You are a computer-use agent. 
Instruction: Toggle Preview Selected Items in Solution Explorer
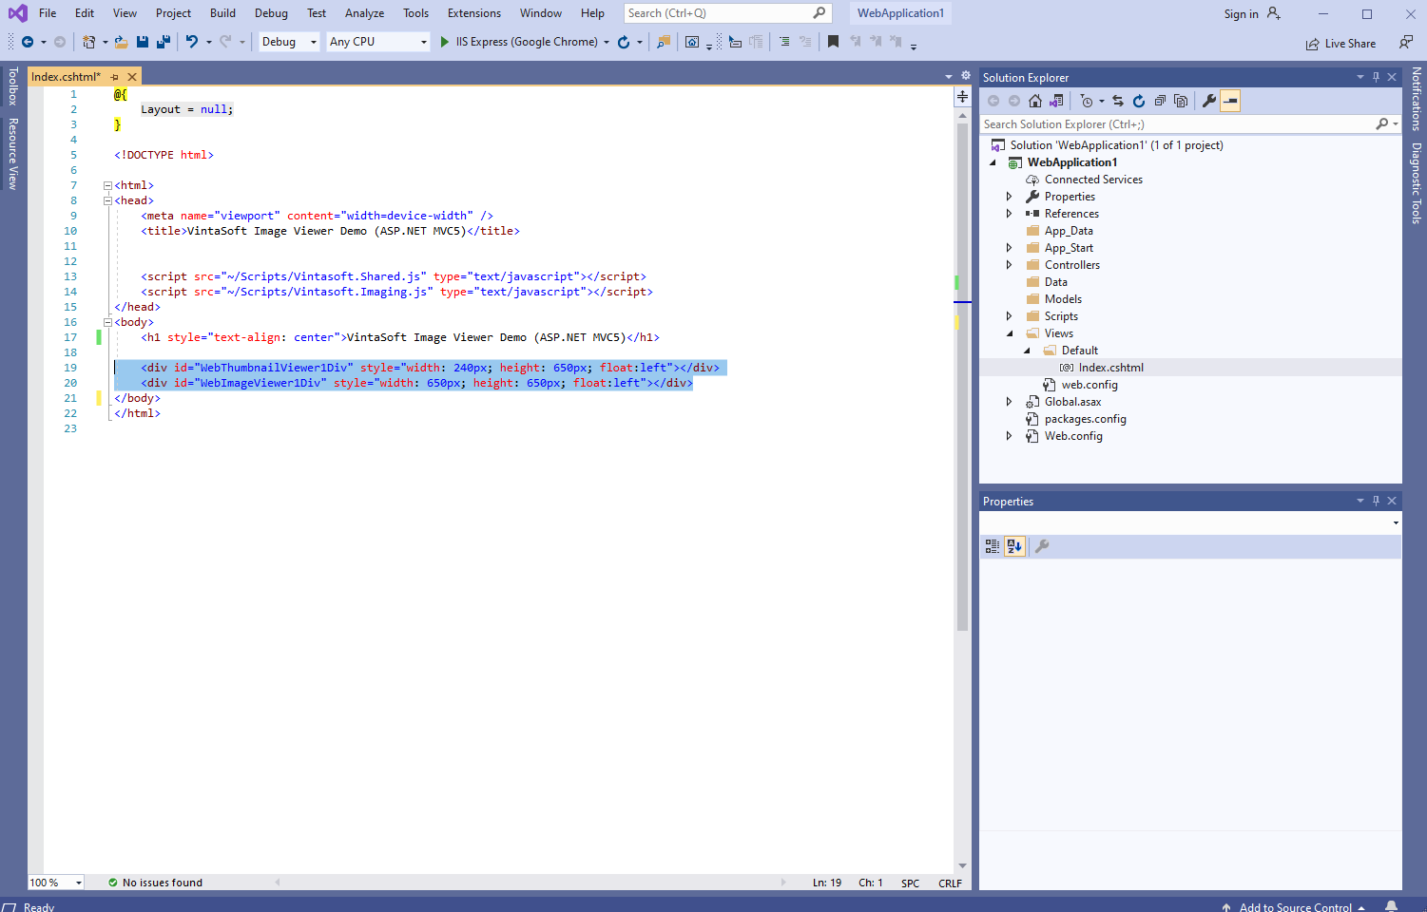pyautogui.click(x=1230, y=101)
